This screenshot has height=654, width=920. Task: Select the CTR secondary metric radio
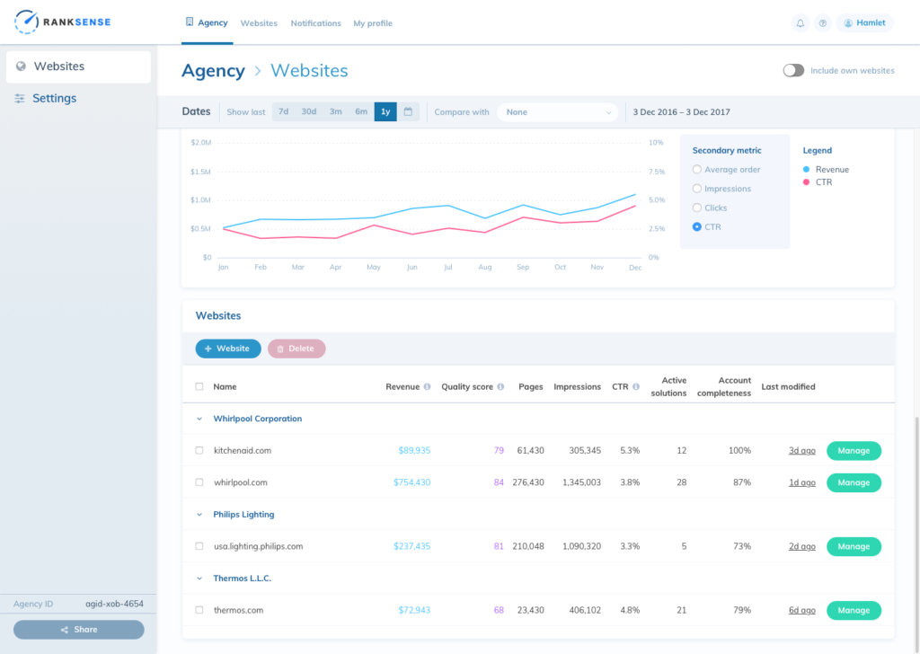point(696,227)
